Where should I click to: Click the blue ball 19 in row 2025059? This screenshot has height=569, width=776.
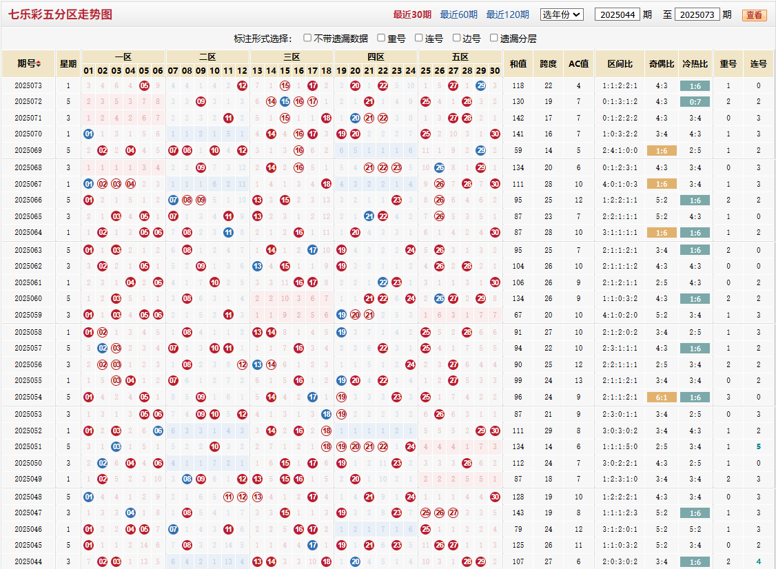pos(341,315)
